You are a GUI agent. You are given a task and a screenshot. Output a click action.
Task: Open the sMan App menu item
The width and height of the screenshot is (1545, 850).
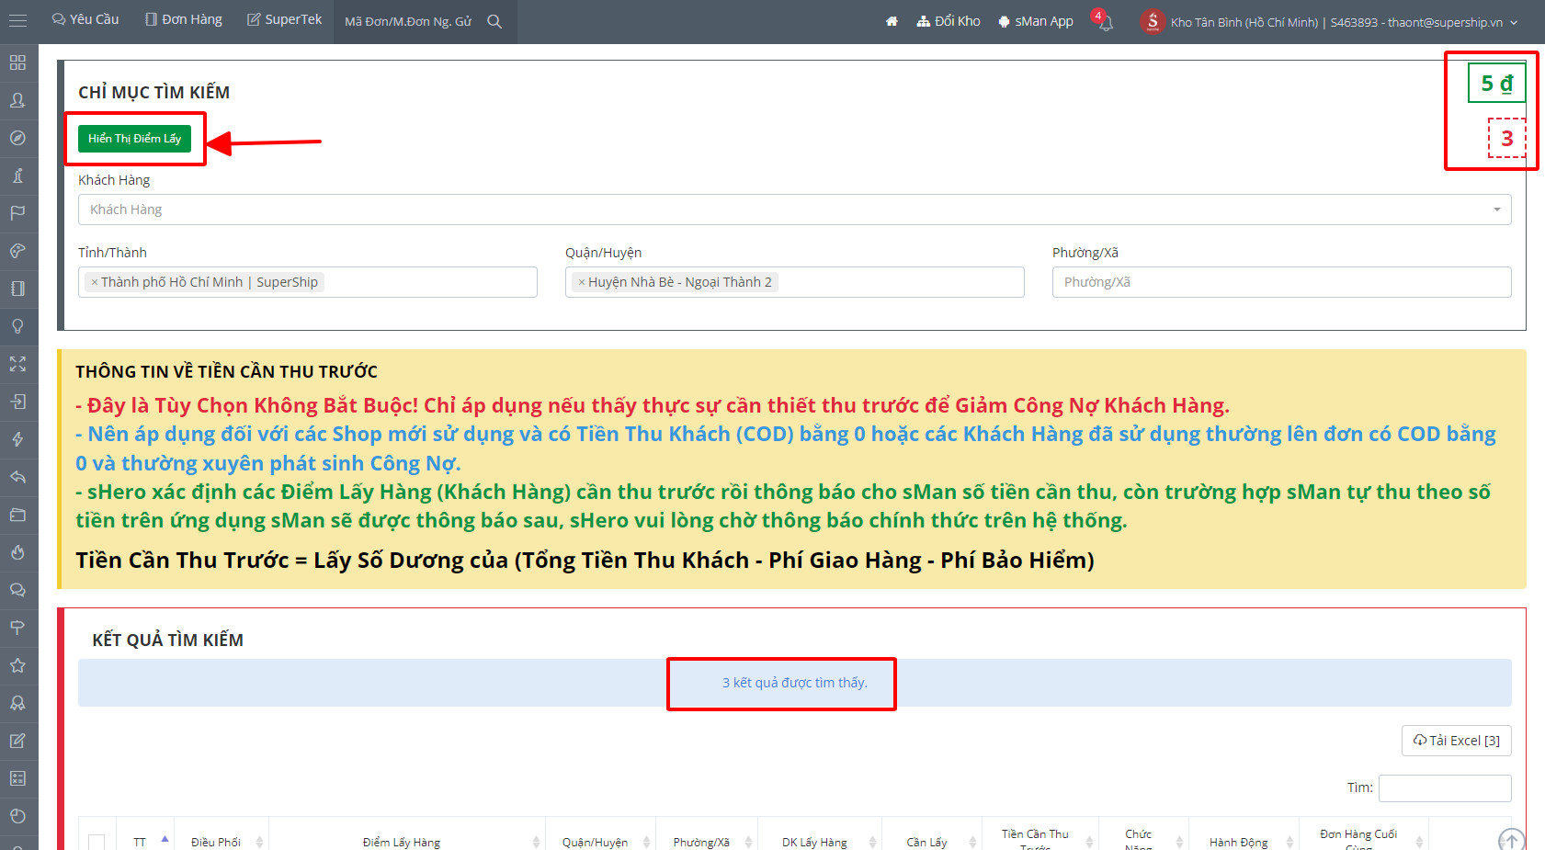[x=1036, y=21]
